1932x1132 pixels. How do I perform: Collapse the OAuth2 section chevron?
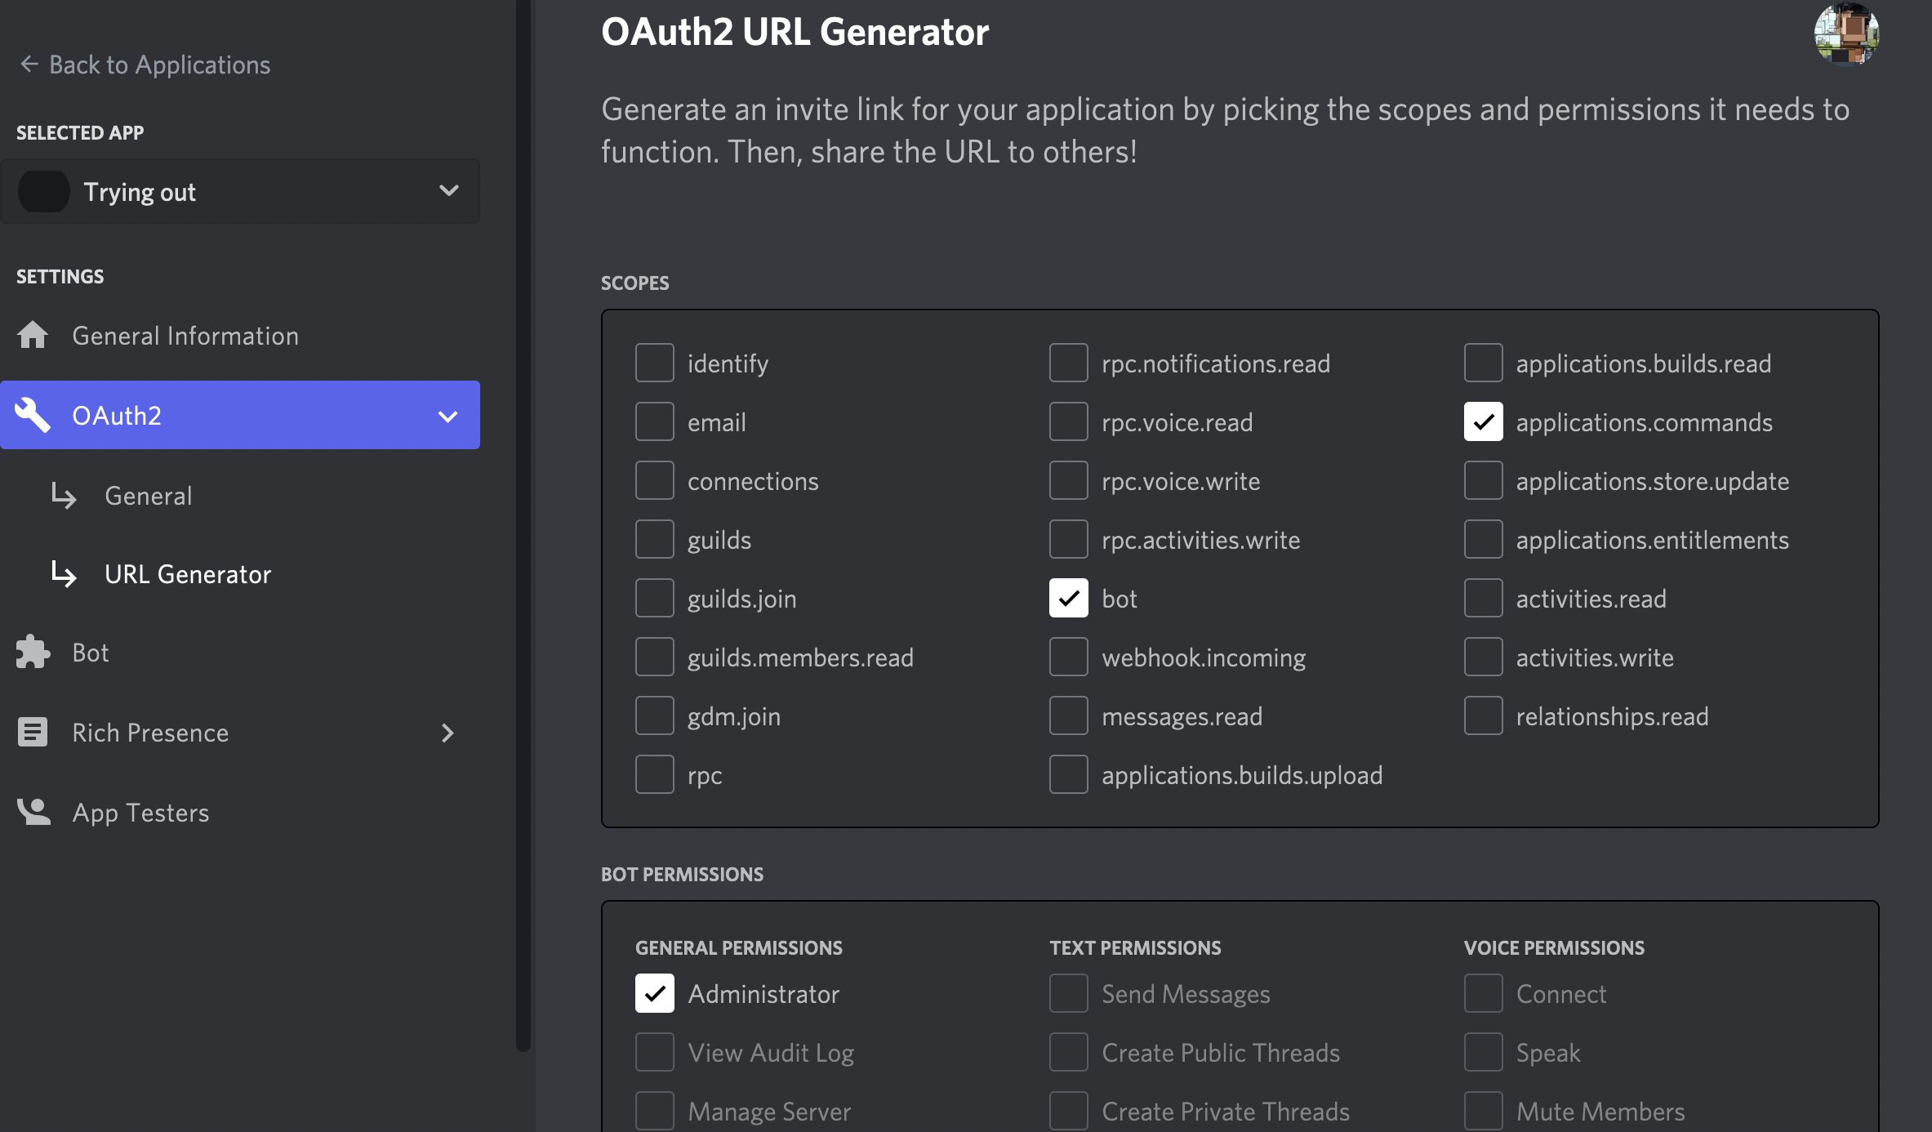447,416
